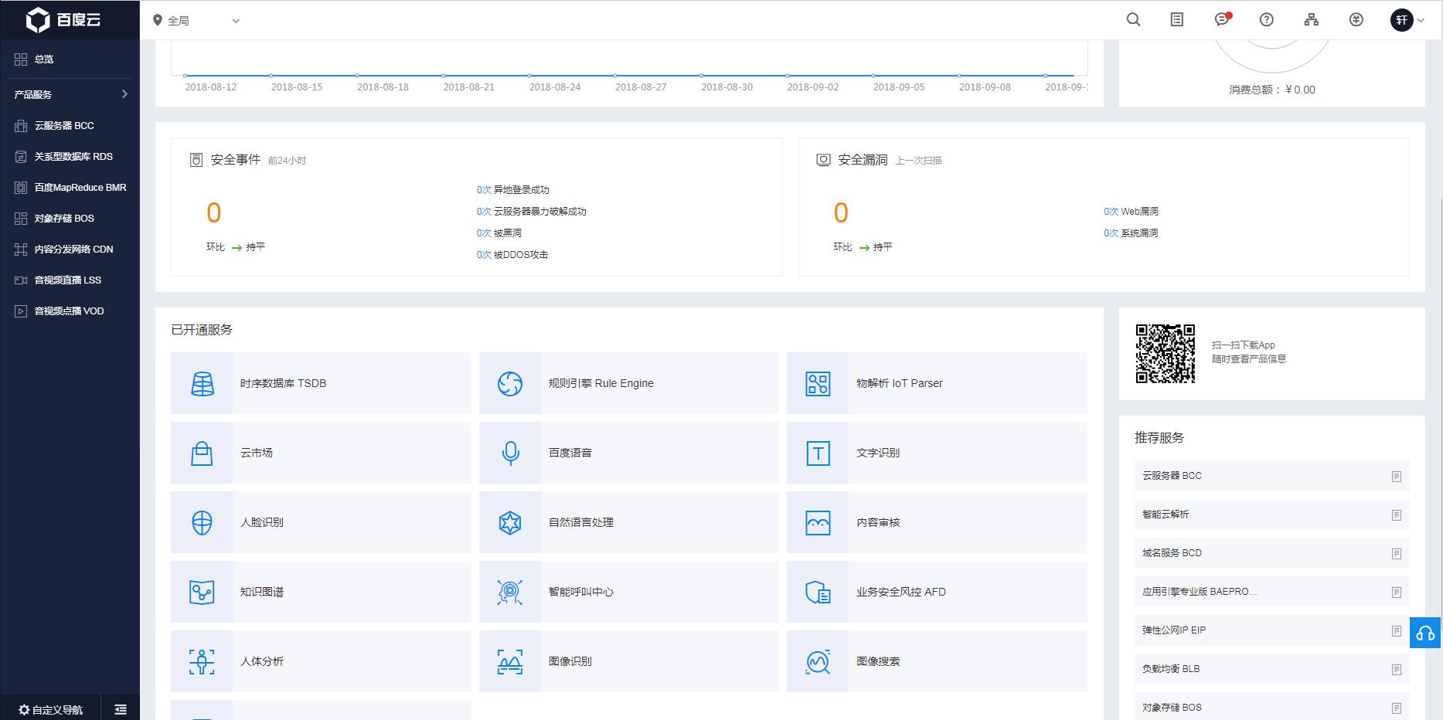Click the 内容审核 icon
Viewport: 1443px width, 720px height.
pos(818,522)
